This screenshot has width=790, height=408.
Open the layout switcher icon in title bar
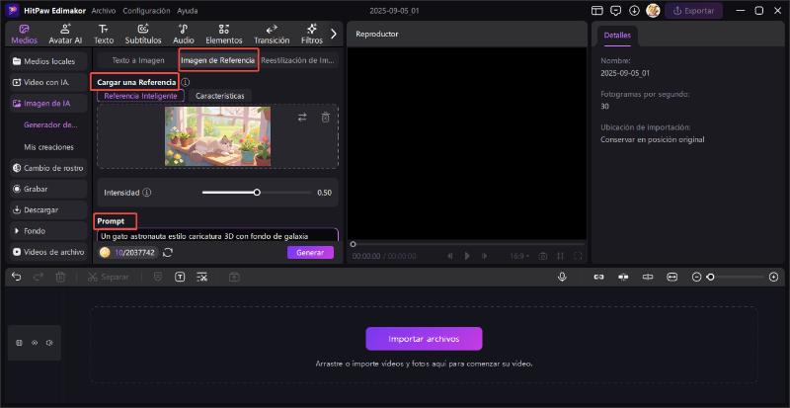(x=596, y=10)
